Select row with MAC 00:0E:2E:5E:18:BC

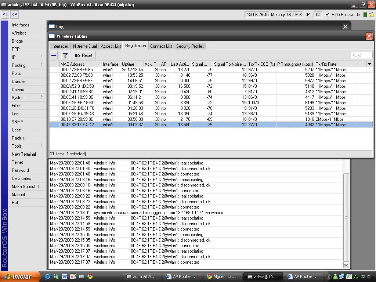pyautogui.click(x=211, y=103)
